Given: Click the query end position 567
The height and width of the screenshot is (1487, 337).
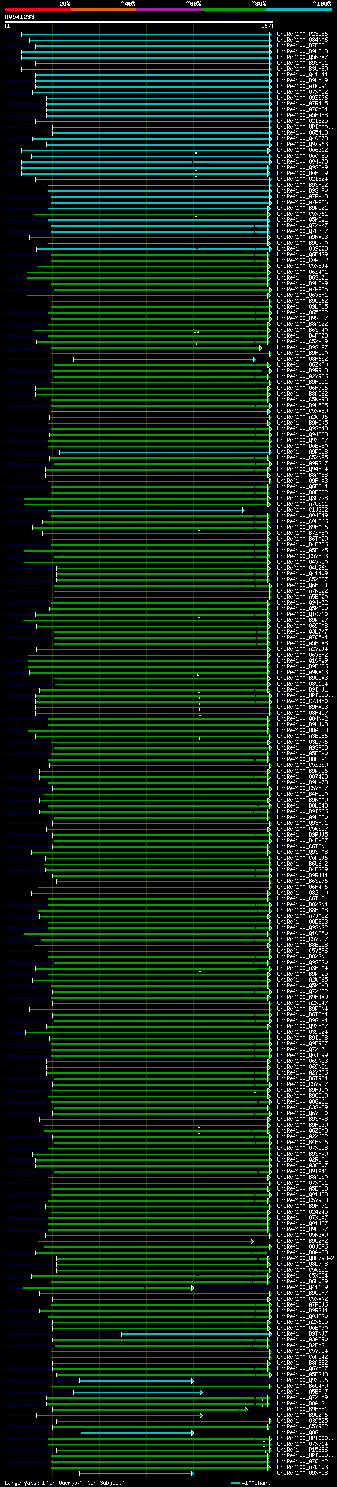Looking at the screenshot, I should 265,26.
